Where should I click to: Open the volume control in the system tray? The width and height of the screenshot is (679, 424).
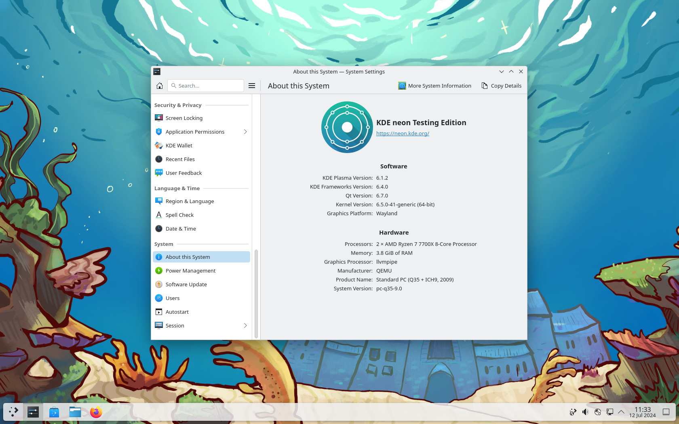(585, 412)
